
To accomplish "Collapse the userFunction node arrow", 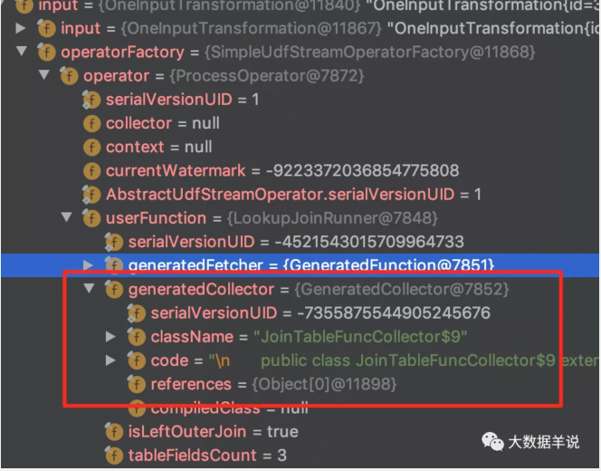I will click(x=66, y=217).
